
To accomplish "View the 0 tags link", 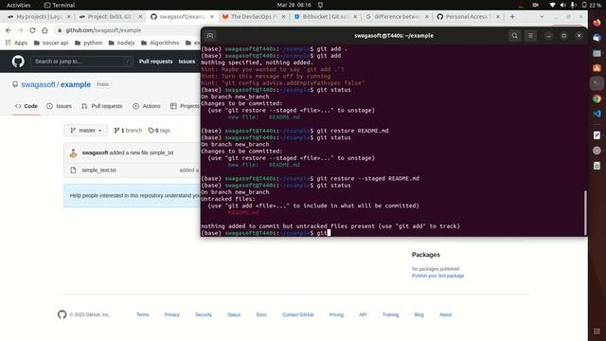I will click(x=159, y=131).
